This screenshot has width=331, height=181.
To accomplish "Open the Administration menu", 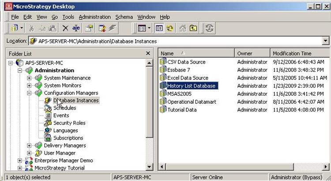I will (x=95, y=17).
